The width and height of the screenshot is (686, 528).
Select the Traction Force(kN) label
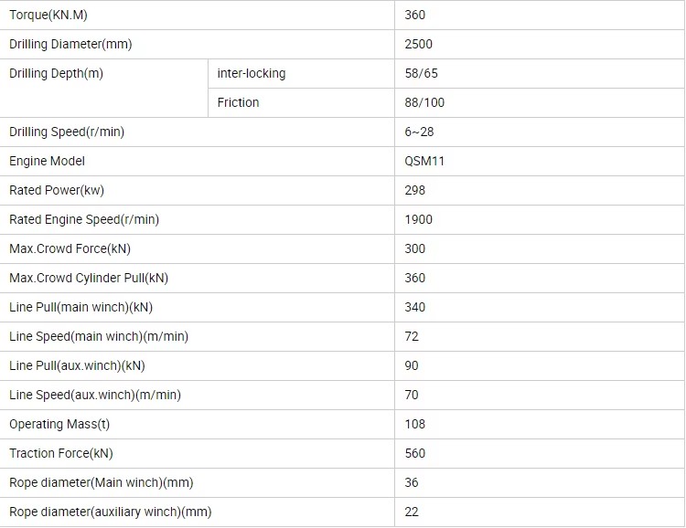click(60, 453)
